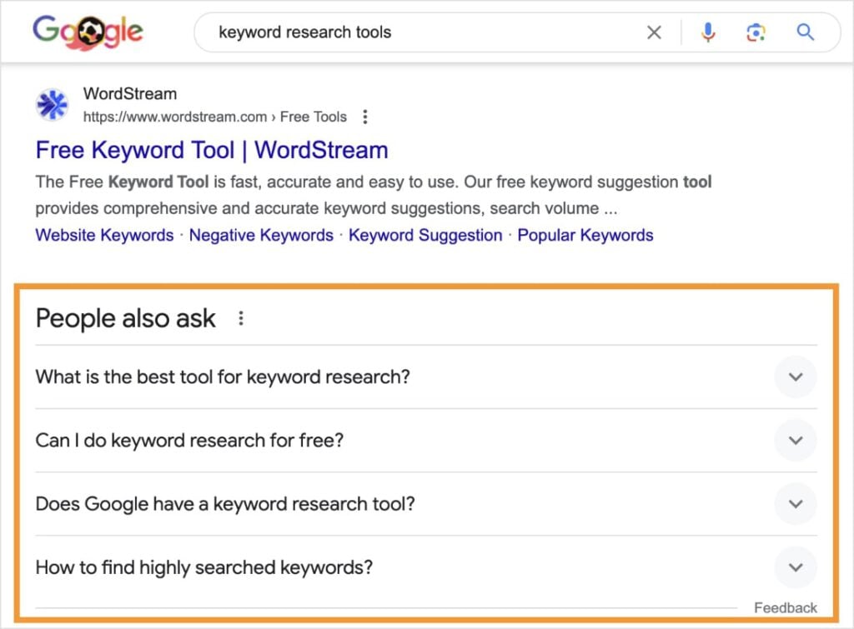Viewport: 854px width, 629px height.
Task: Click the WordStream site favicon
Action: [52, 104]
